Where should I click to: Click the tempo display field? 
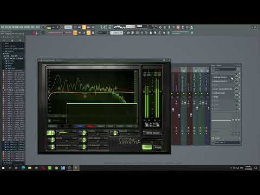point(68,27)
